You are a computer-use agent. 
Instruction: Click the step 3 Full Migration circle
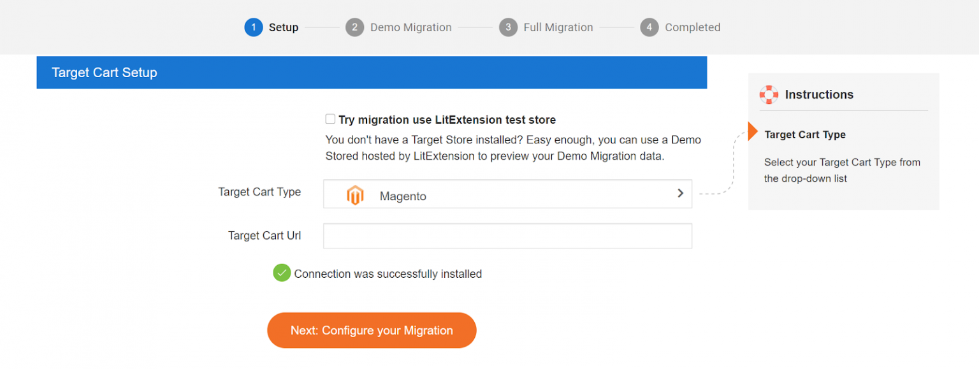[x=508, y=27]
